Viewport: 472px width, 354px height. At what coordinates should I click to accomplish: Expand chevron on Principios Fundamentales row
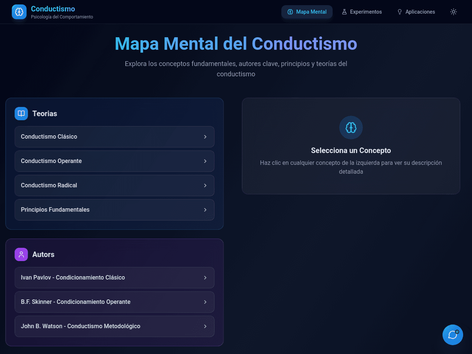point(205,210)
